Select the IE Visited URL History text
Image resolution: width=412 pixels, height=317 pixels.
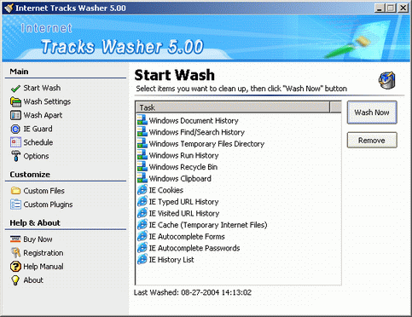click(x=184, y=213)
